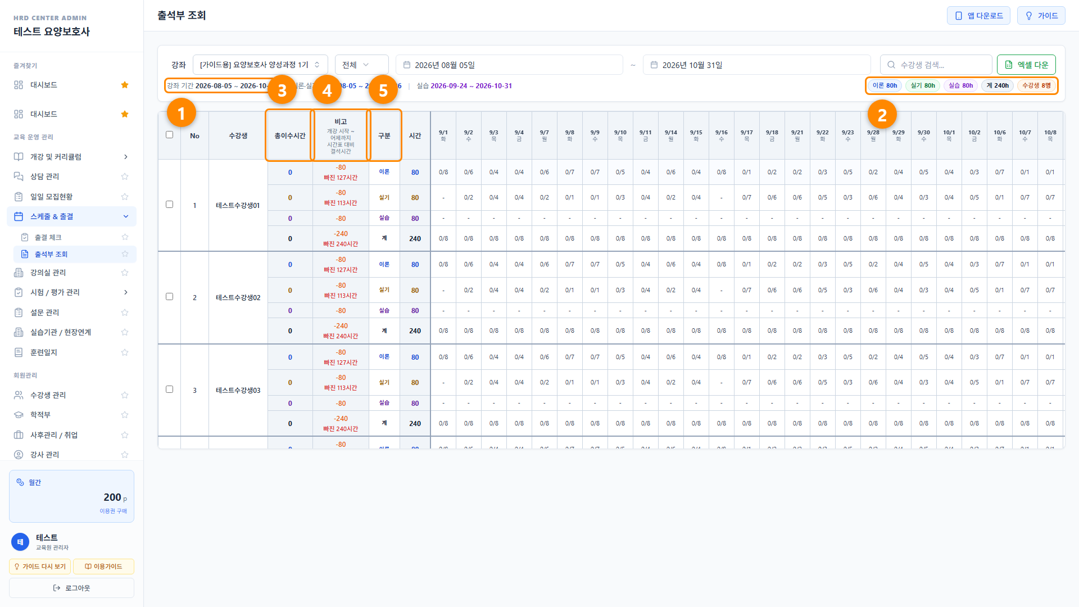
Task: Click the 이용권 구매 link
Action: tap(113, 511)
